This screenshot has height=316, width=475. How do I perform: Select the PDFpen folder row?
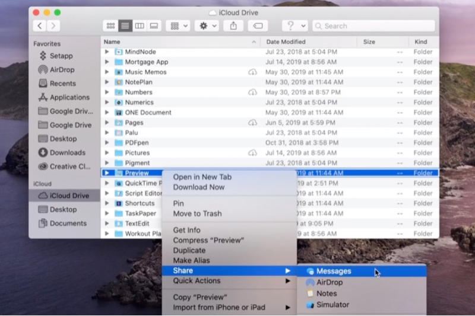270,143
